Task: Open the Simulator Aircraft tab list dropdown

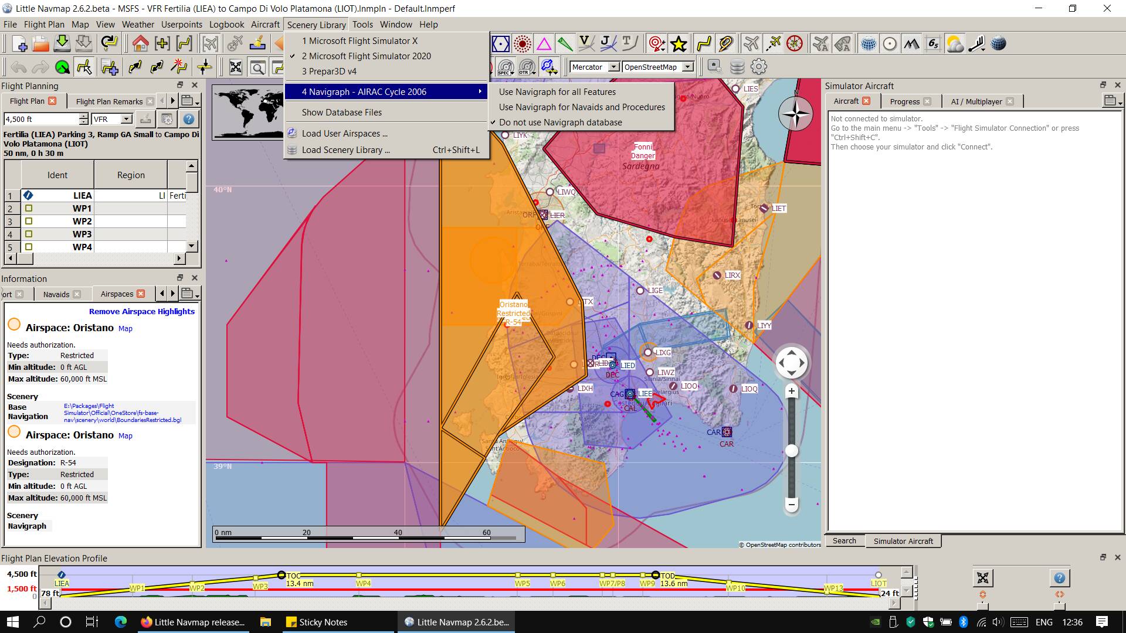Action: point(1113,101)
